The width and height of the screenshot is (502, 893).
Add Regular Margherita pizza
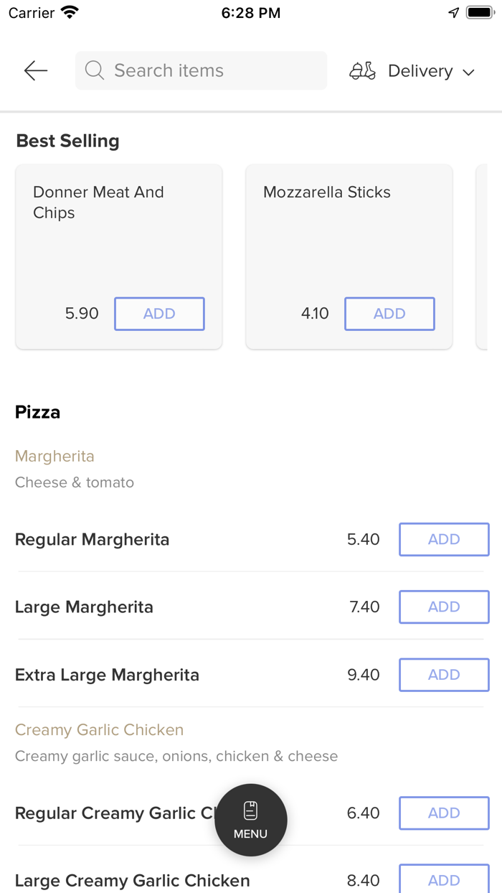[x=443, y=539]
